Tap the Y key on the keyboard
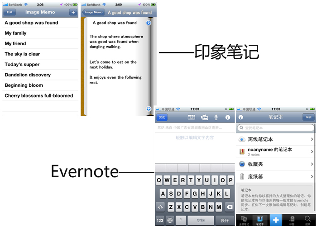This screenshot has height=226, width=317. (x=199, y=180)
